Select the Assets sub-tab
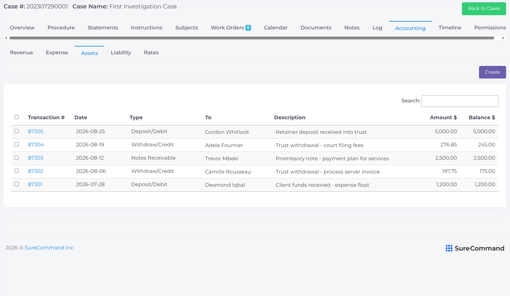Image resolution: width=510 pixels, height=296 pixels. coord(89,53)
